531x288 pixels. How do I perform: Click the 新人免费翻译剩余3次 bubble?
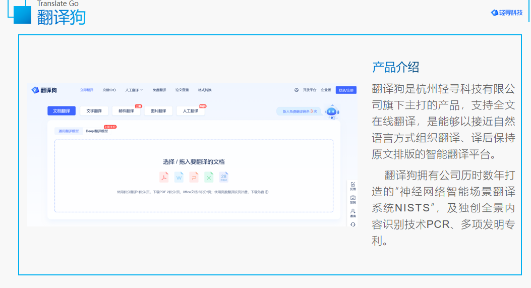[300, 111]
